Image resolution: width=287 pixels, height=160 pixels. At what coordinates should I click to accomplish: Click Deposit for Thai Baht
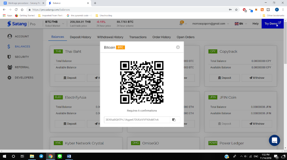pyautogui.click(x=70, y=78)
